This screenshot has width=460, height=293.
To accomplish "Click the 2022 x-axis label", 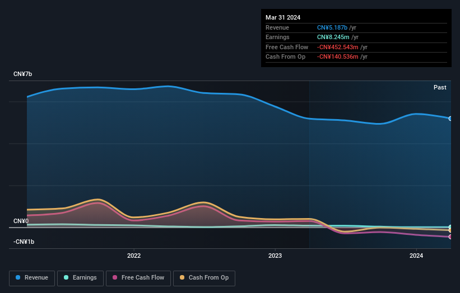I will click(134, 256).
